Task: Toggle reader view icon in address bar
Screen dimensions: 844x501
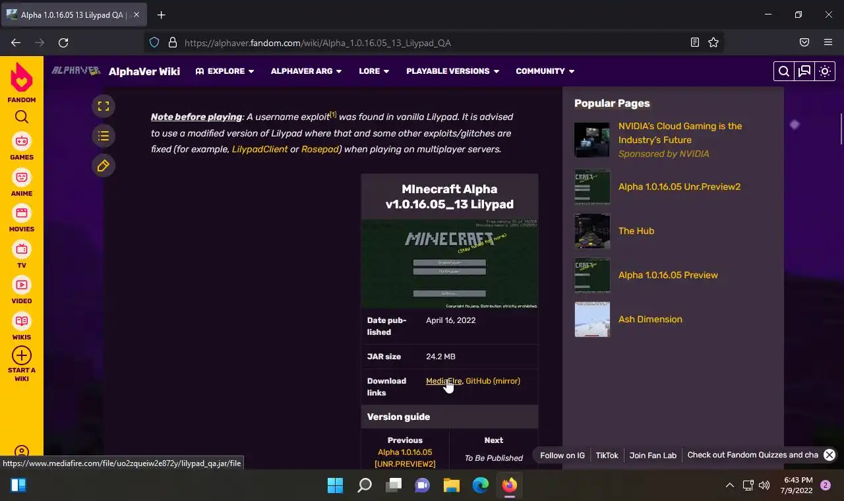Action: [x=695, y=42]
